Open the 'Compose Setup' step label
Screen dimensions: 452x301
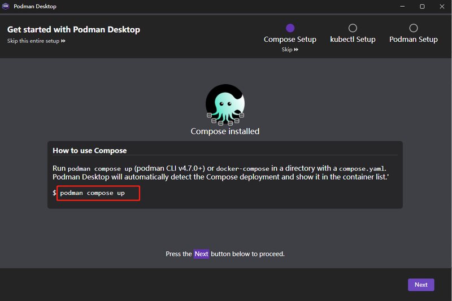pos(290,40)
